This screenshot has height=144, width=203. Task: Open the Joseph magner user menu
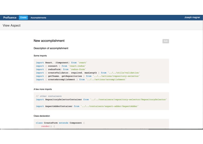(192, 17)
